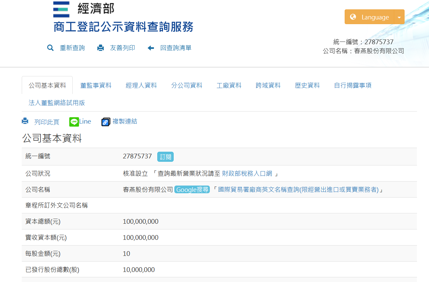View the 歷史資料 tab
The image size is (429, 282).
point(307,85)
